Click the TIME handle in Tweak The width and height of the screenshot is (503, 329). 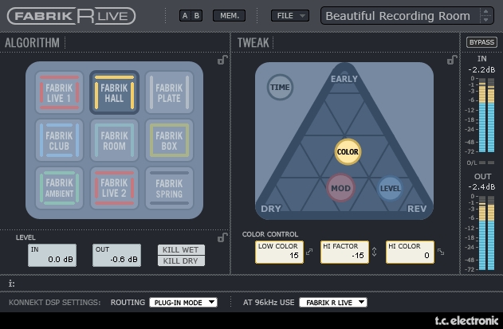click(280, 87)
